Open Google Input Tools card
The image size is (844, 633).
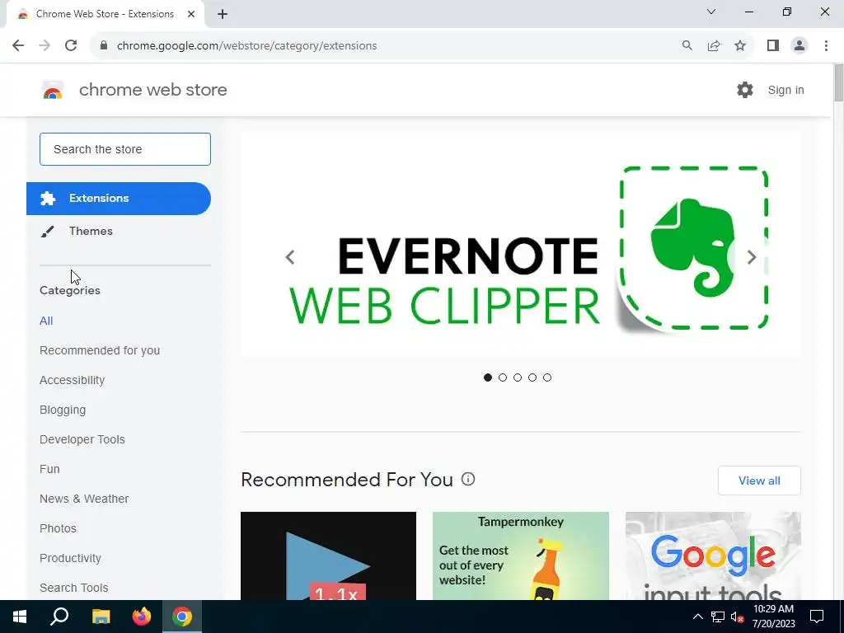(713, 556)
